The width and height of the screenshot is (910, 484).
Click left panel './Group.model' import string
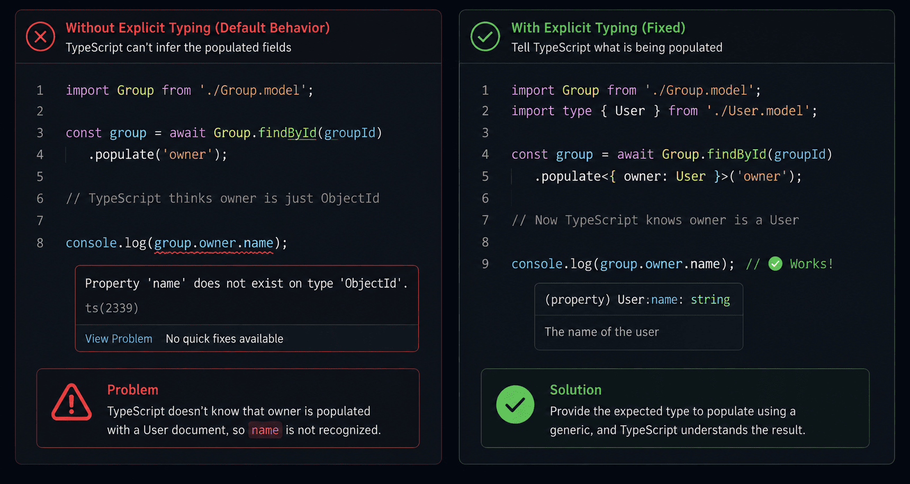tap(253, 90)
